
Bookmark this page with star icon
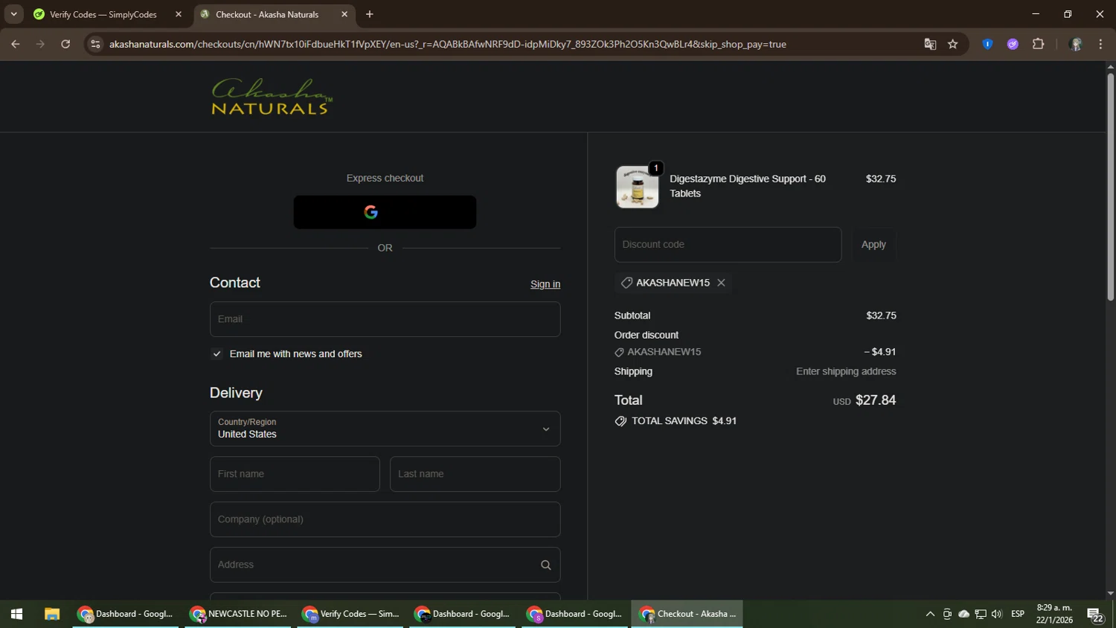tap(953, 44)
